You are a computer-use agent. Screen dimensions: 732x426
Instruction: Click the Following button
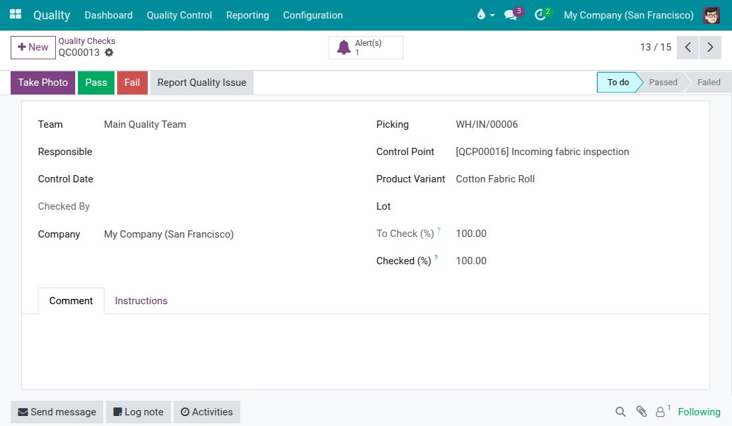coord(699,412)
